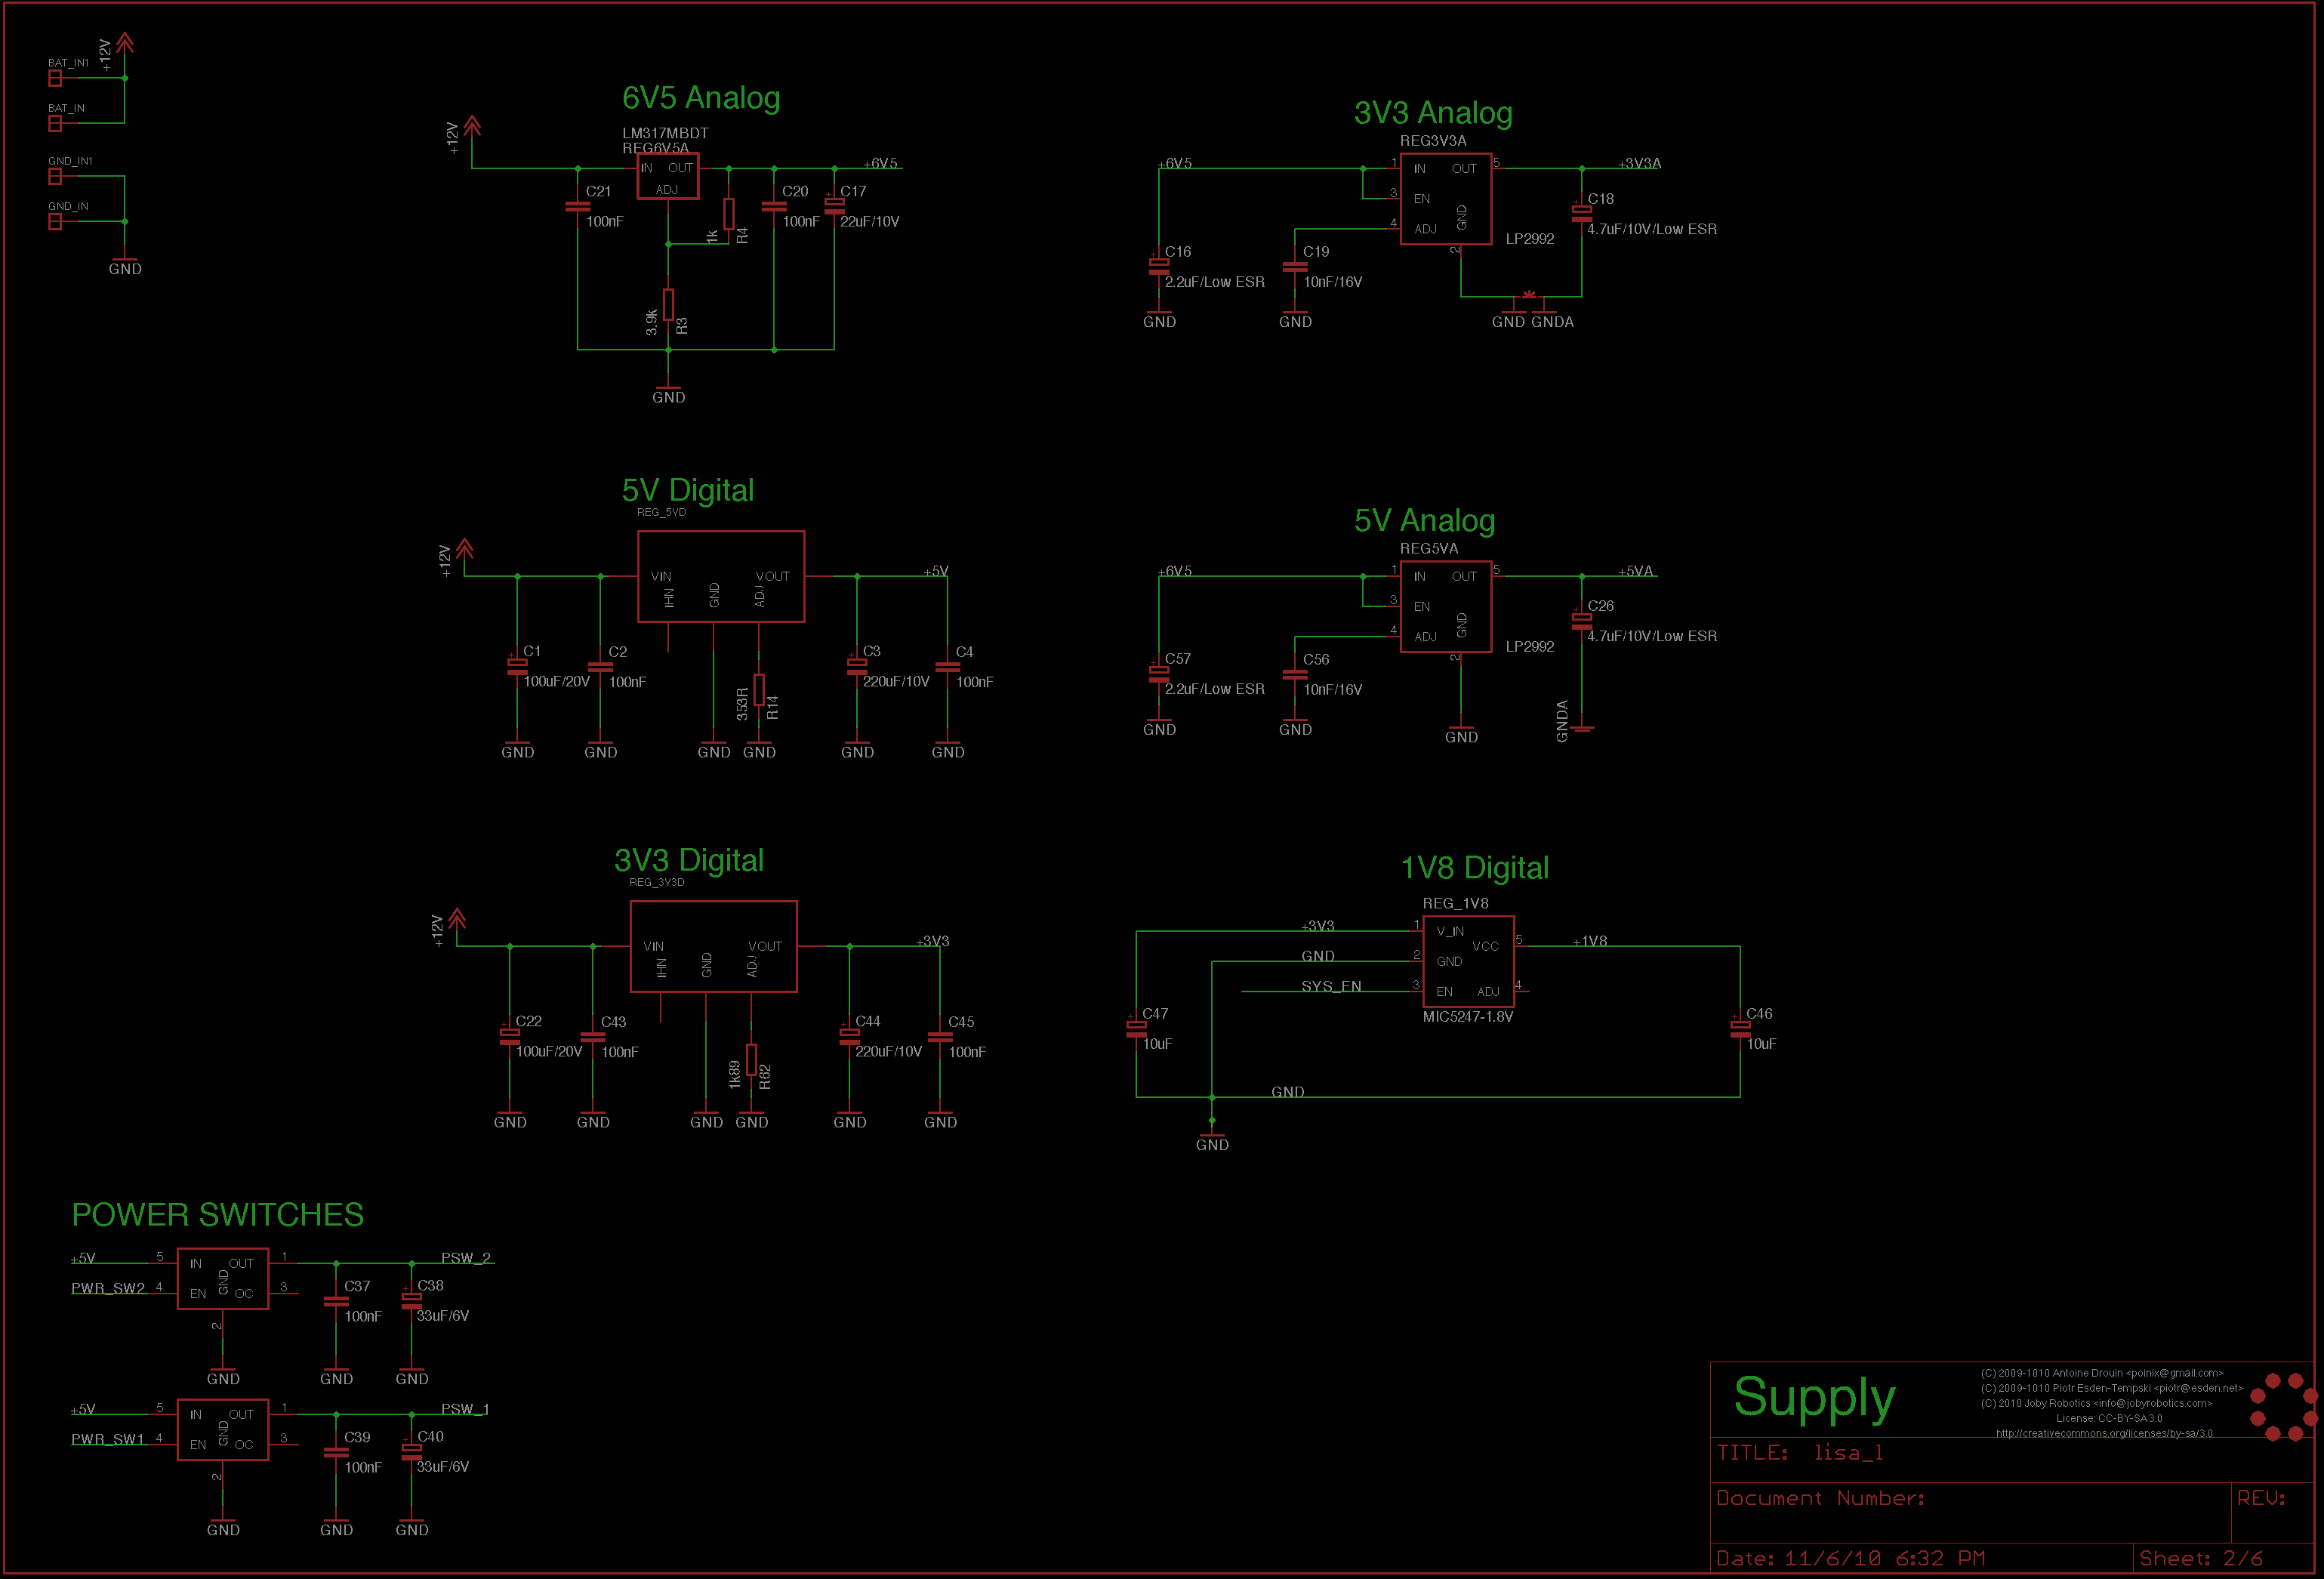Select capacitor C46 10uF symbol

(x=1740, y=1028)
